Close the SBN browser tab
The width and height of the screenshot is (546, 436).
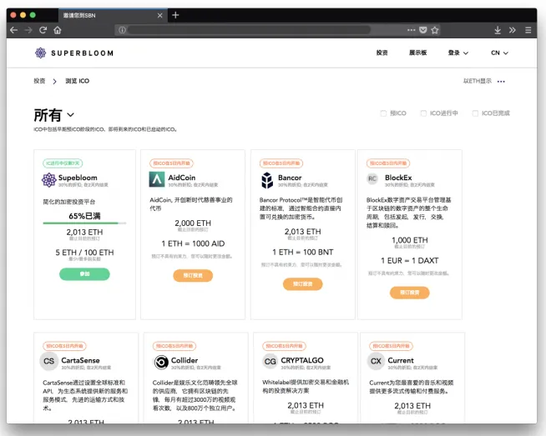pos(159,15)
